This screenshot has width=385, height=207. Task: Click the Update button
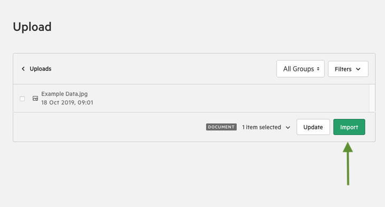313,127
